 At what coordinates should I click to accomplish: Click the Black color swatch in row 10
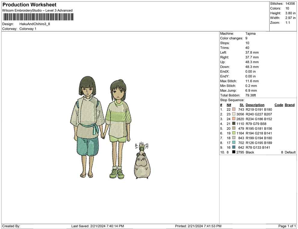tap(234, 152)
